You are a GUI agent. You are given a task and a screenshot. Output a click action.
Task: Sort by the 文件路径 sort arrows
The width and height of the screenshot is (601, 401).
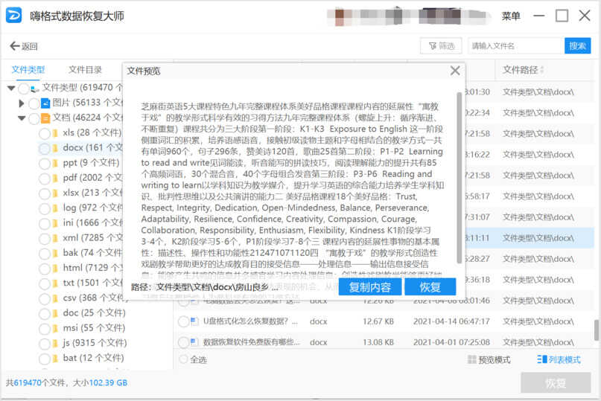(x=542, y=70)
